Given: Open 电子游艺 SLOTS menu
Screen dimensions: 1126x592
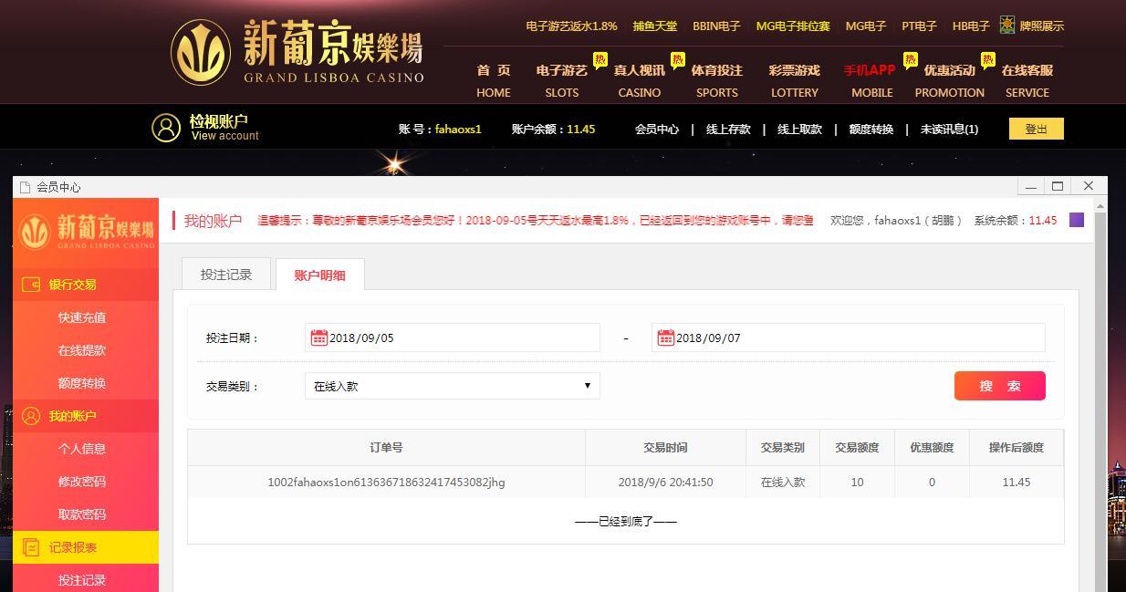Looking at the screenshot, I should pos(562,80).
